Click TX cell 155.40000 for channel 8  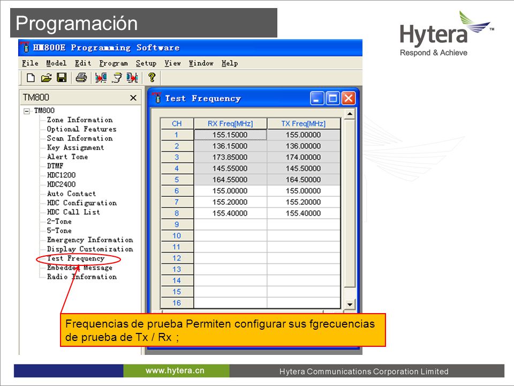[x=303, y=213]
